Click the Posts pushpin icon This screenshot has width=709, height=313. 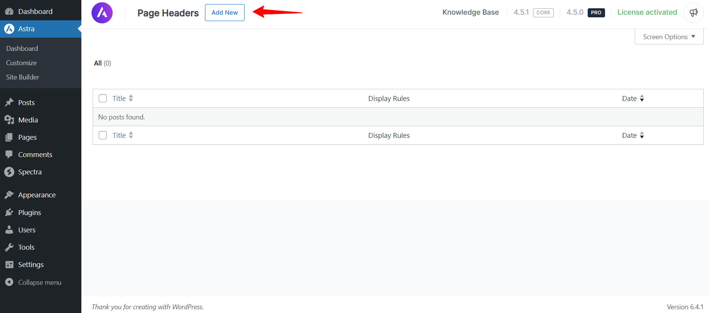point(9,102)
